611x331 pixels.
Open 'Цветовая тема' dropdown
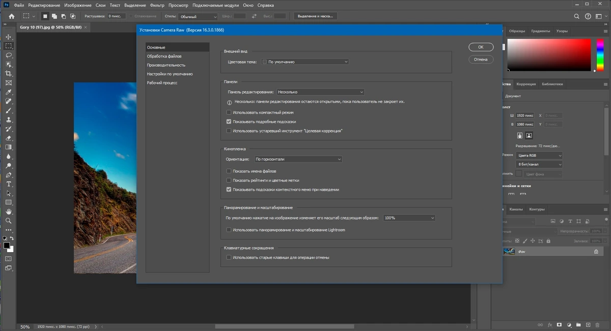(304, 62)
